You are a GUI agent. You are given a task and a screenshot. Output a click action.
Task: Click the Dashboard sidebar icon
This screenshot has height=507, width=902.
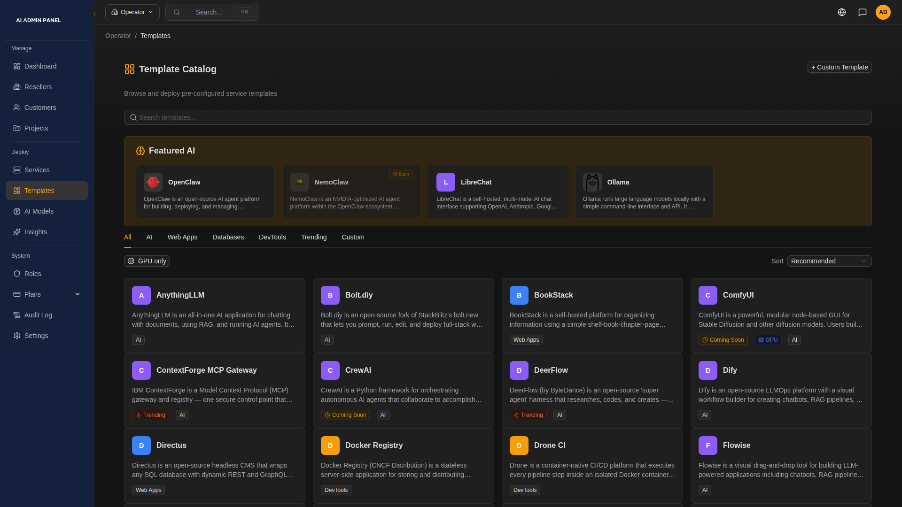(17, 66)
